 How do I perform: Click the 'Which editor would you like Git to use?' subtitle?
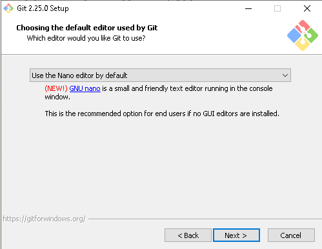point(86,38)
